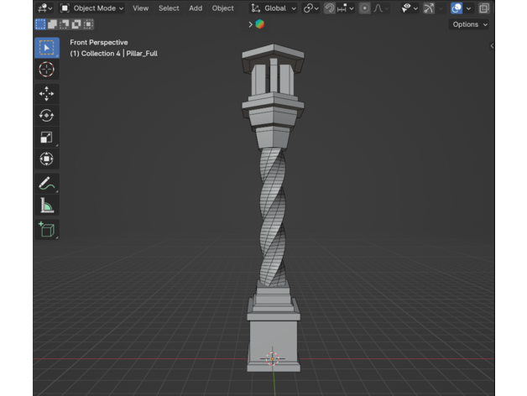Expand the Options dropdown

(468, 24)
